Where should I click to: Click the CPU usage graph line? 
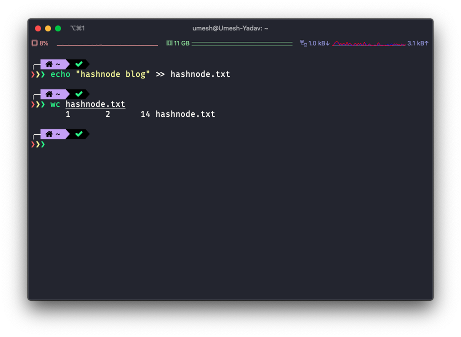pyautogui.click(x=107, y=45)
